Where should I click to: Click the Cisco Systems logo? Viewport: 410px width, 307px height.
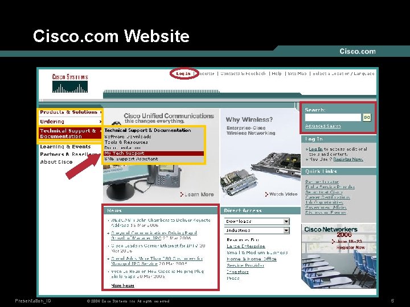(70, 83)
